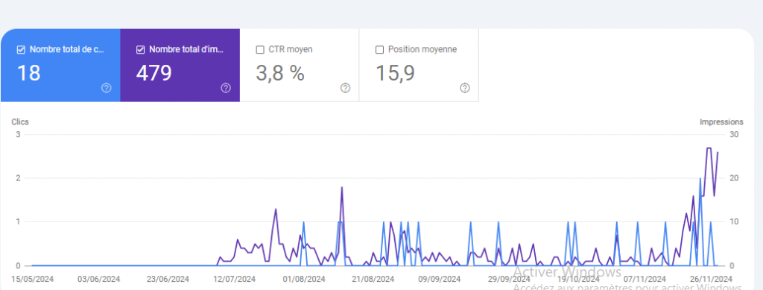Image resolution: width=763 pixels, height=290 pixels.
Task: Click the 15,9 average position value
Action: click(395, 73)
